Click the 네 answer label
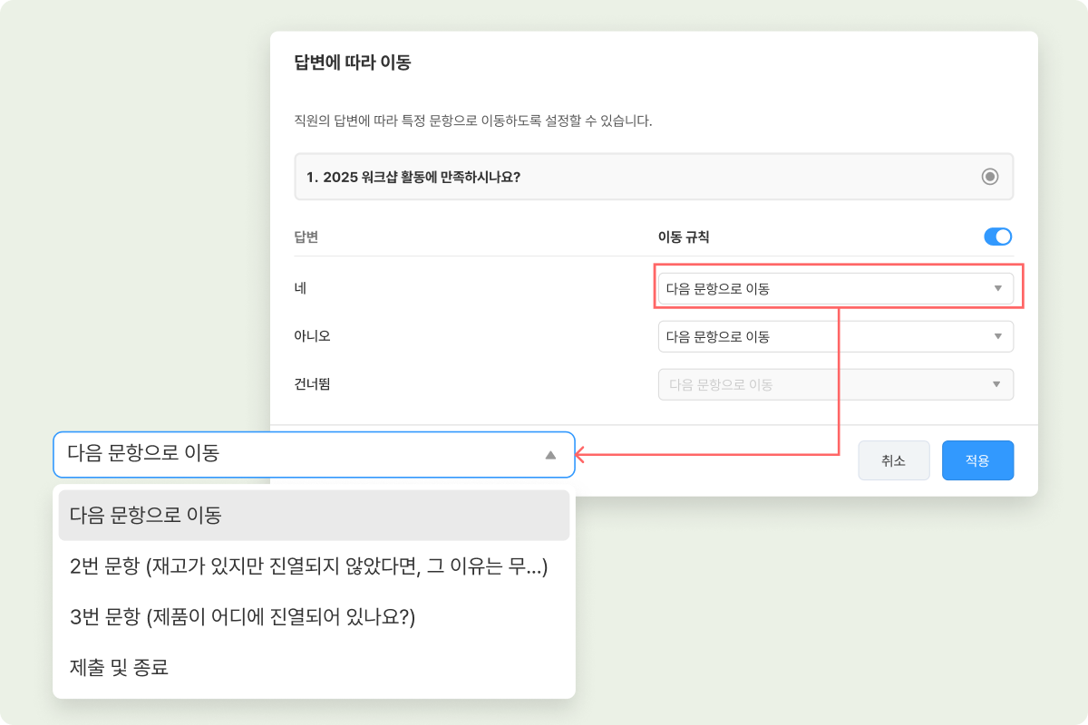This screenshot has width=1088, height=725. point(300,288)
